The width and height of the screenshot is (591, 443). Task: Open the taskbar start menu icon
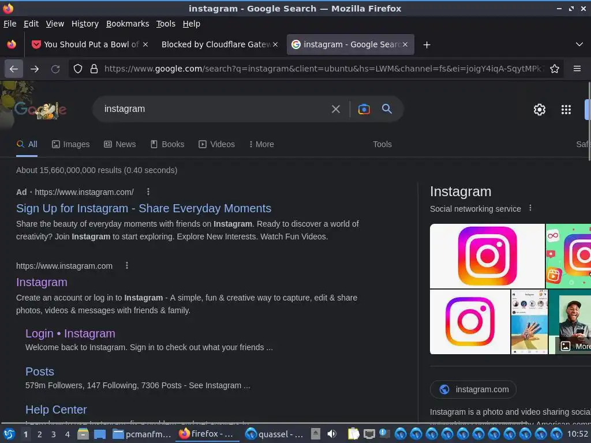(x=9, y=434)
